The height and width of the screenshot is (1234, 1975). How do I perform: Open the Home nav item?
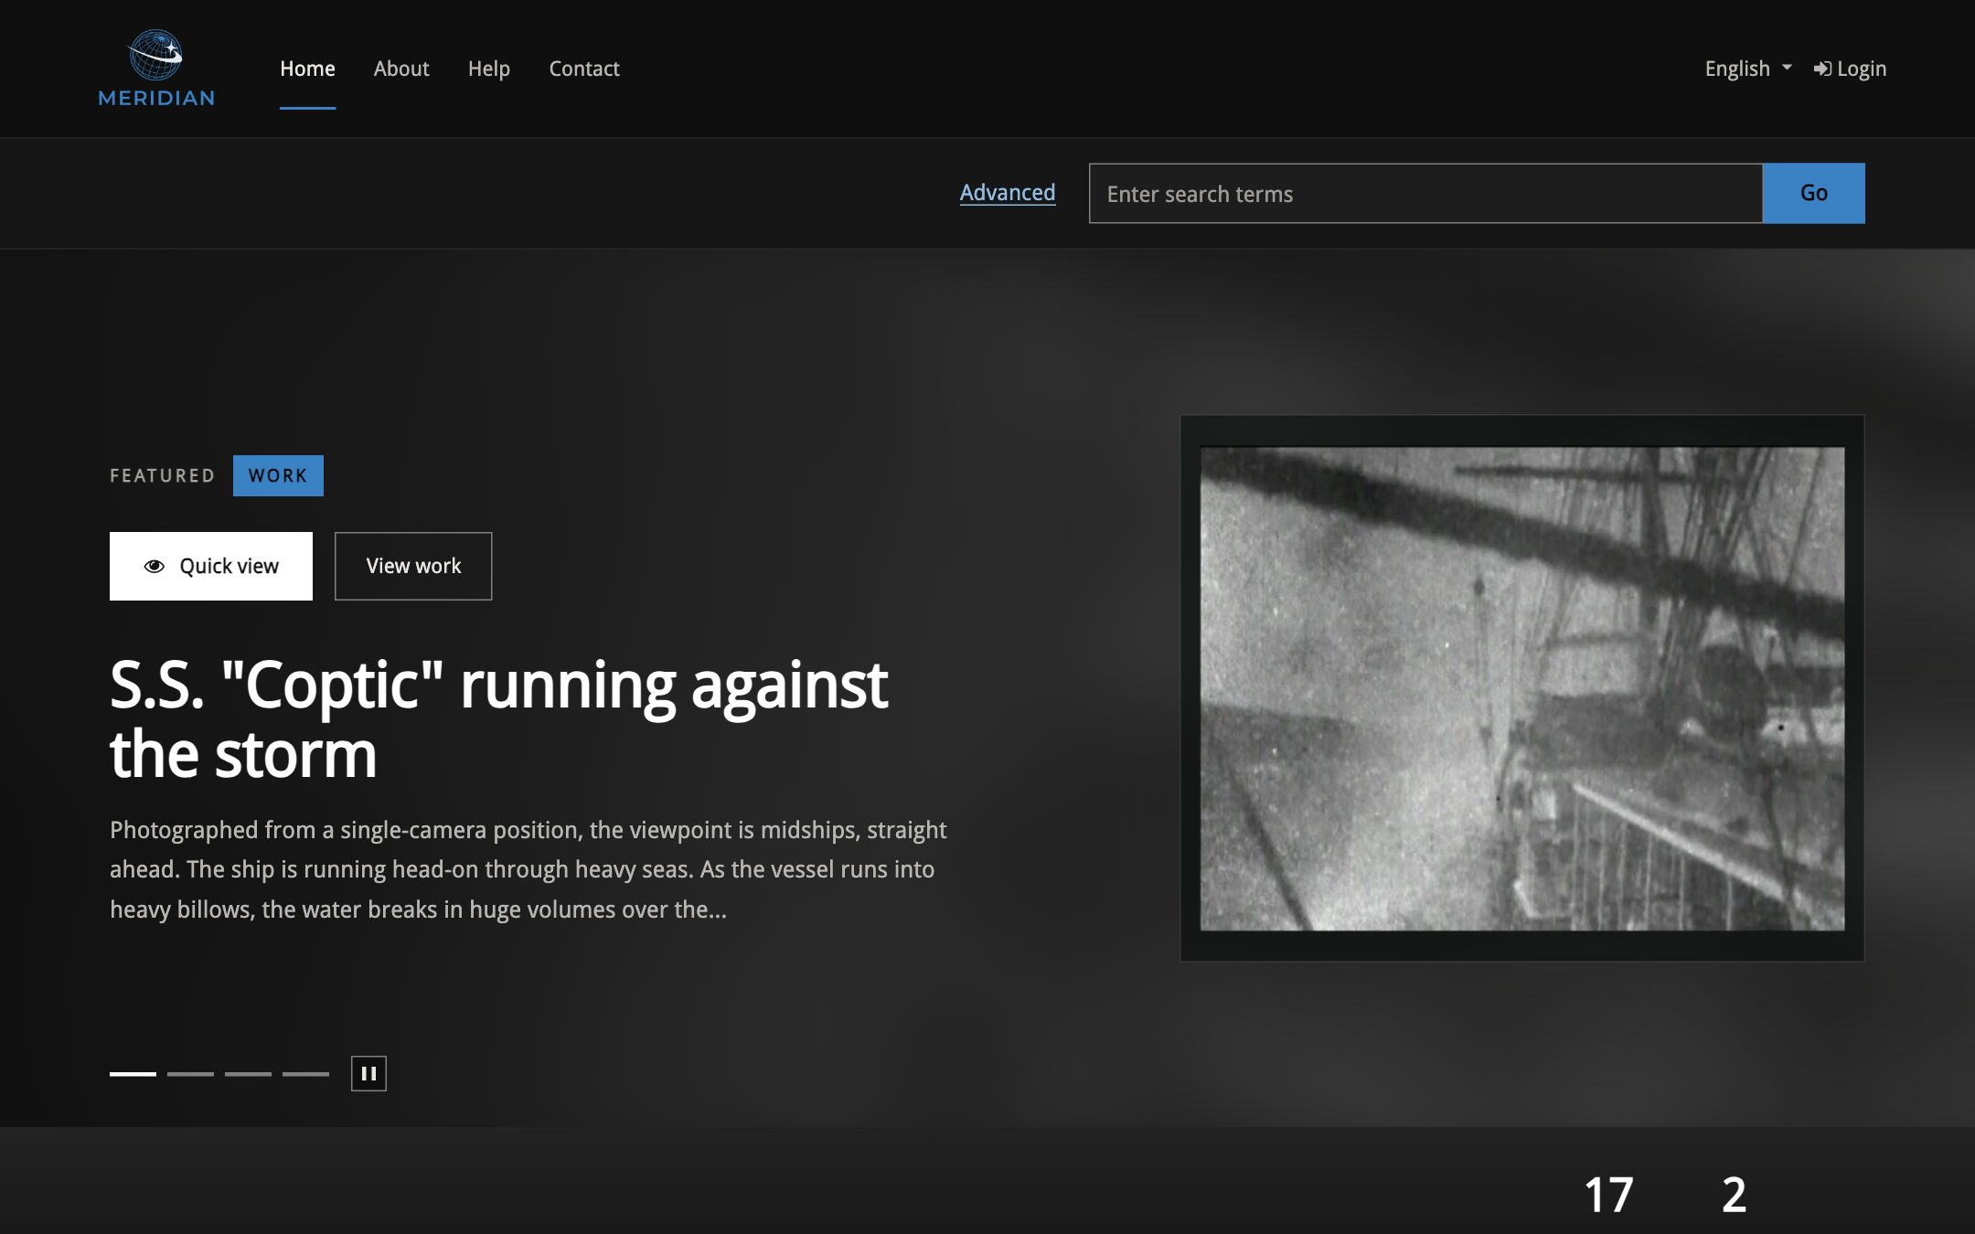[307, 69]
